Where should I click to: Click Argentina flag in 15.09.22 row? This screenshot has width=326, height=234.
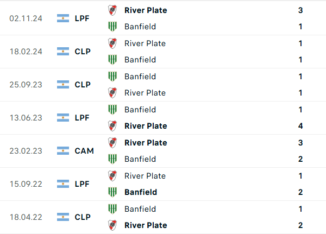click(63, 184)
